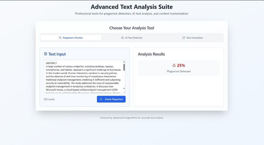The image size is (264, 145).
Task: Click the refresh icon beside Text Humanizer
Action: click(184, 38)
